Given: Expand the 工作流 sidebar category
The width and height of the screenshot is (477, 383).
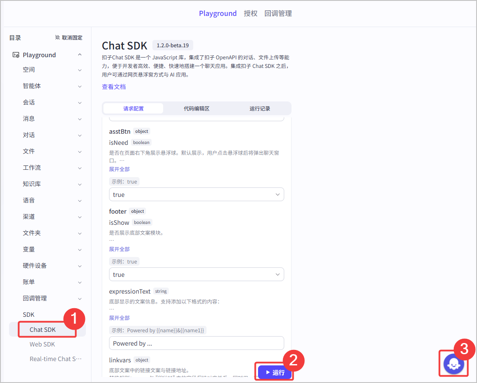Looking at the screenshot, I should point(52,168).
